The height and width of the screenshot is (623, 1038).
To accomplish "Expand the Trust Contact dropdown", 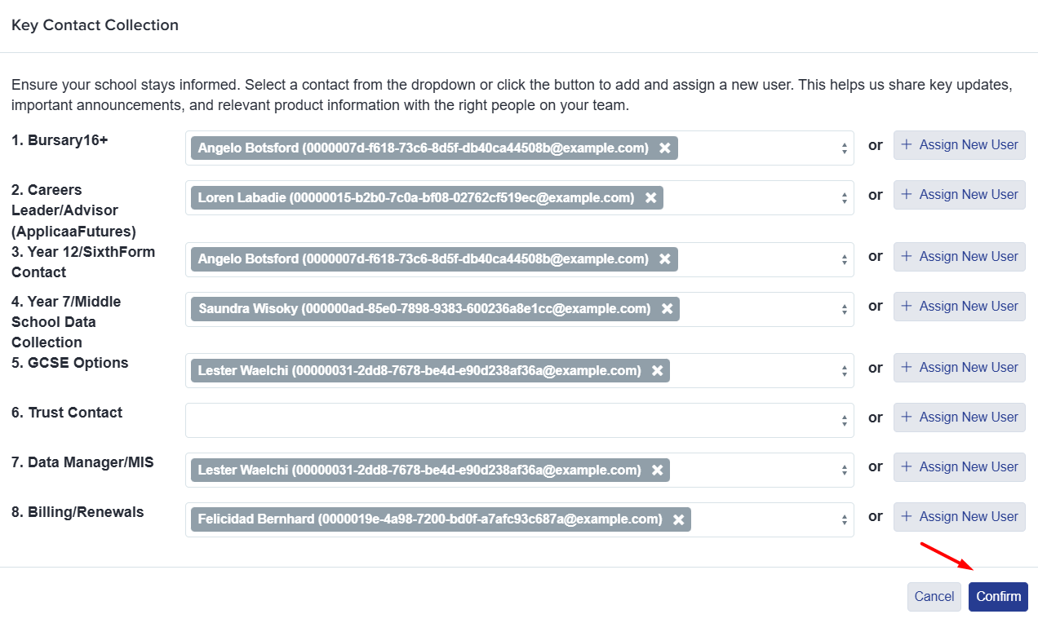I will coord(844,421).
